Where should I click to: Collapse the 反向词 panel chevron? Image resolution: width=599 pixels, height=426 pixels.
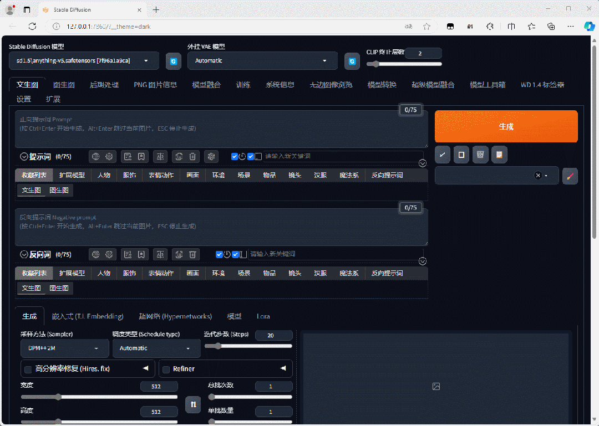[24, 255]
